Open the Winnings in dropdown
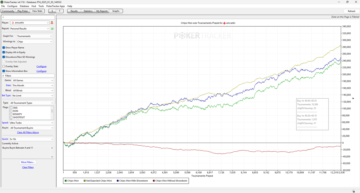 [x=35, y=42]
